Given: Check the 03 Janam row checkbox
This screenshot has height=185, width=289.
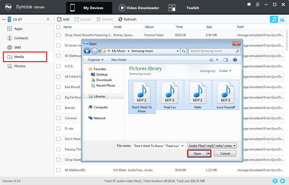Looking at the screenshot, I should pos(59,45).
